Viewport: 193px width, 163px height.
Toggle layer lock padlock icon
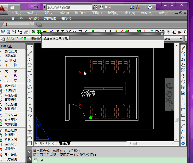tap(21, 39)
